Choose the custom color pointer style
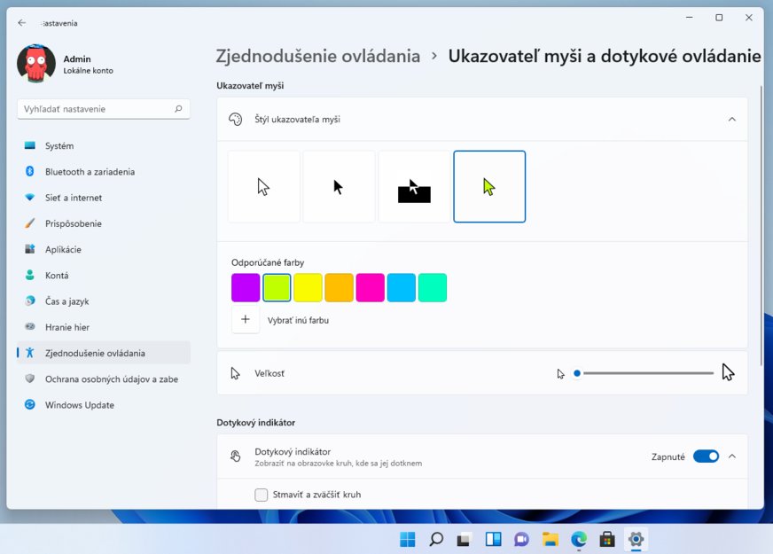The width and height of the screenshot is (773, 554). (x=489, y=186)
